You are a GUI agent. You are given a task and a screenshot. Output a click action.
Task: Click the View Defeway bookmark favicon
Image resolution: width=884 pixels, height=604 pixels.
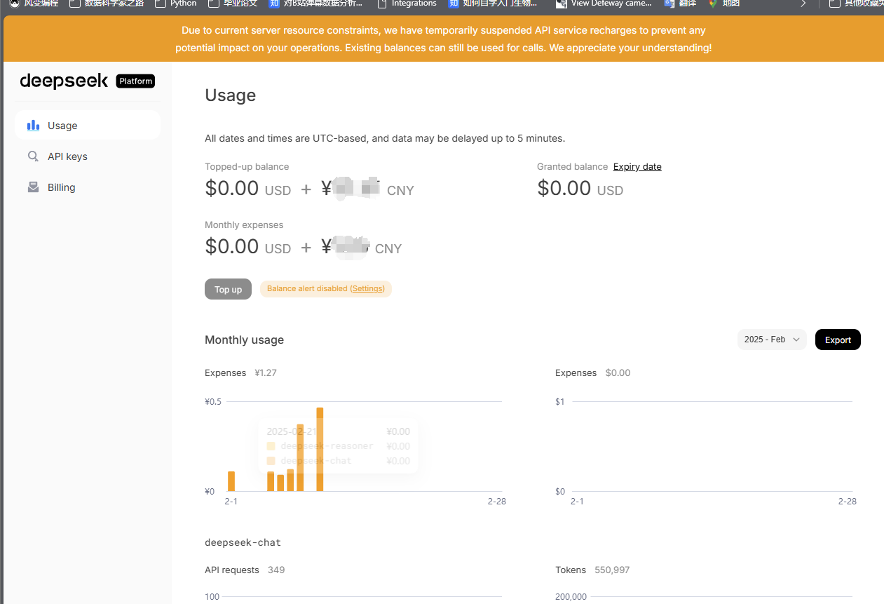561,4
